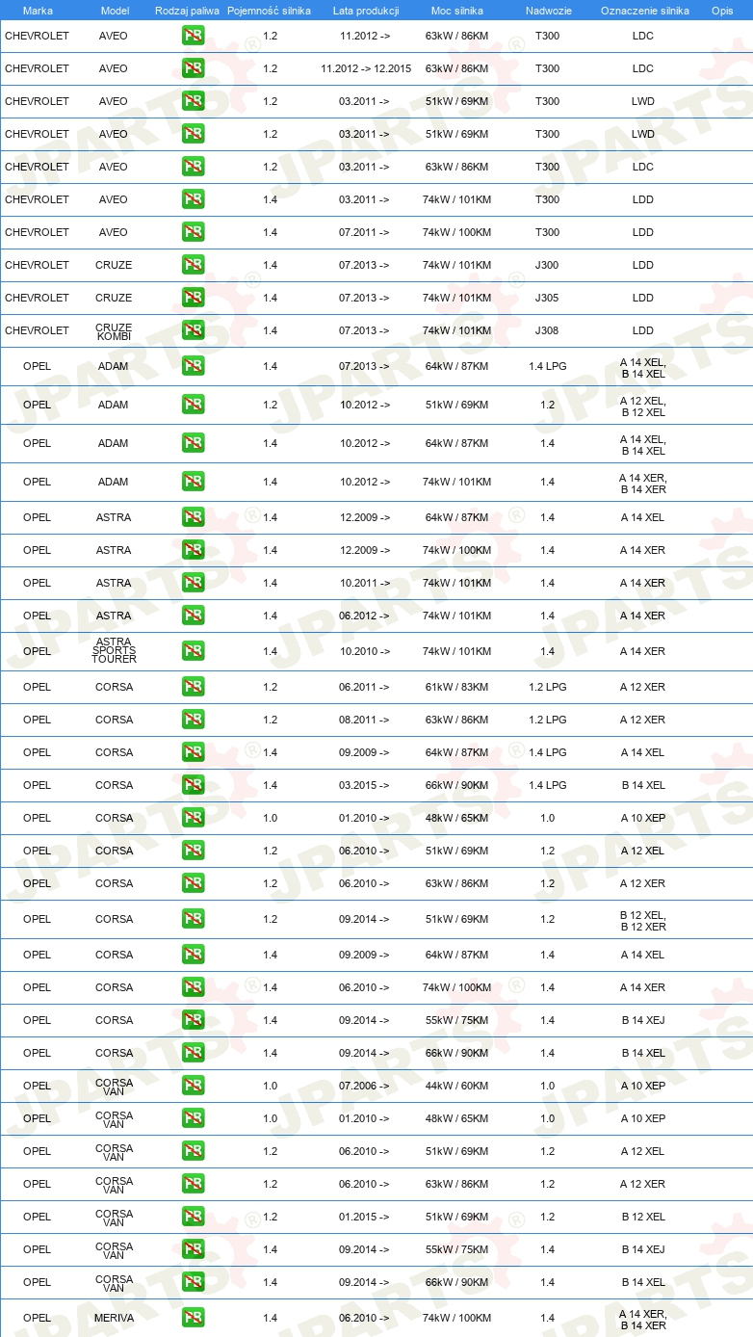Image resolution: width=753 pixels, height=1337 pixels.
Task: Click the '61kW / 83KM' engine power cell
Action: point(457,687)
